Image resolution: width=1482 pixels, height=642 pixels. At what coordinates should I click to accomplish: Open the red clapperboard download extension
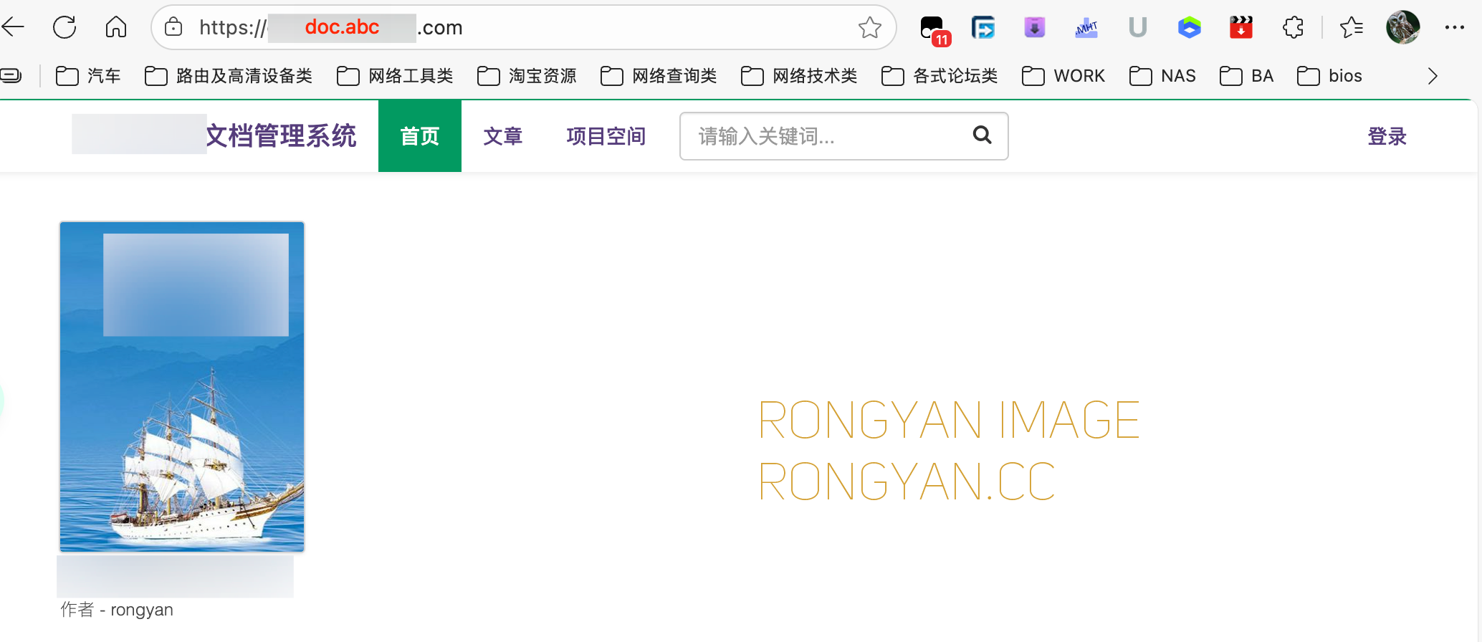click(x=1241, y=27)
